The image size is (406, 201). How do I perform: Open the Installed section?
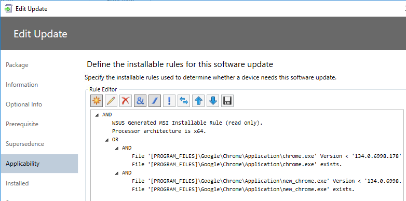pyautogui.click(x=17, y=183)
